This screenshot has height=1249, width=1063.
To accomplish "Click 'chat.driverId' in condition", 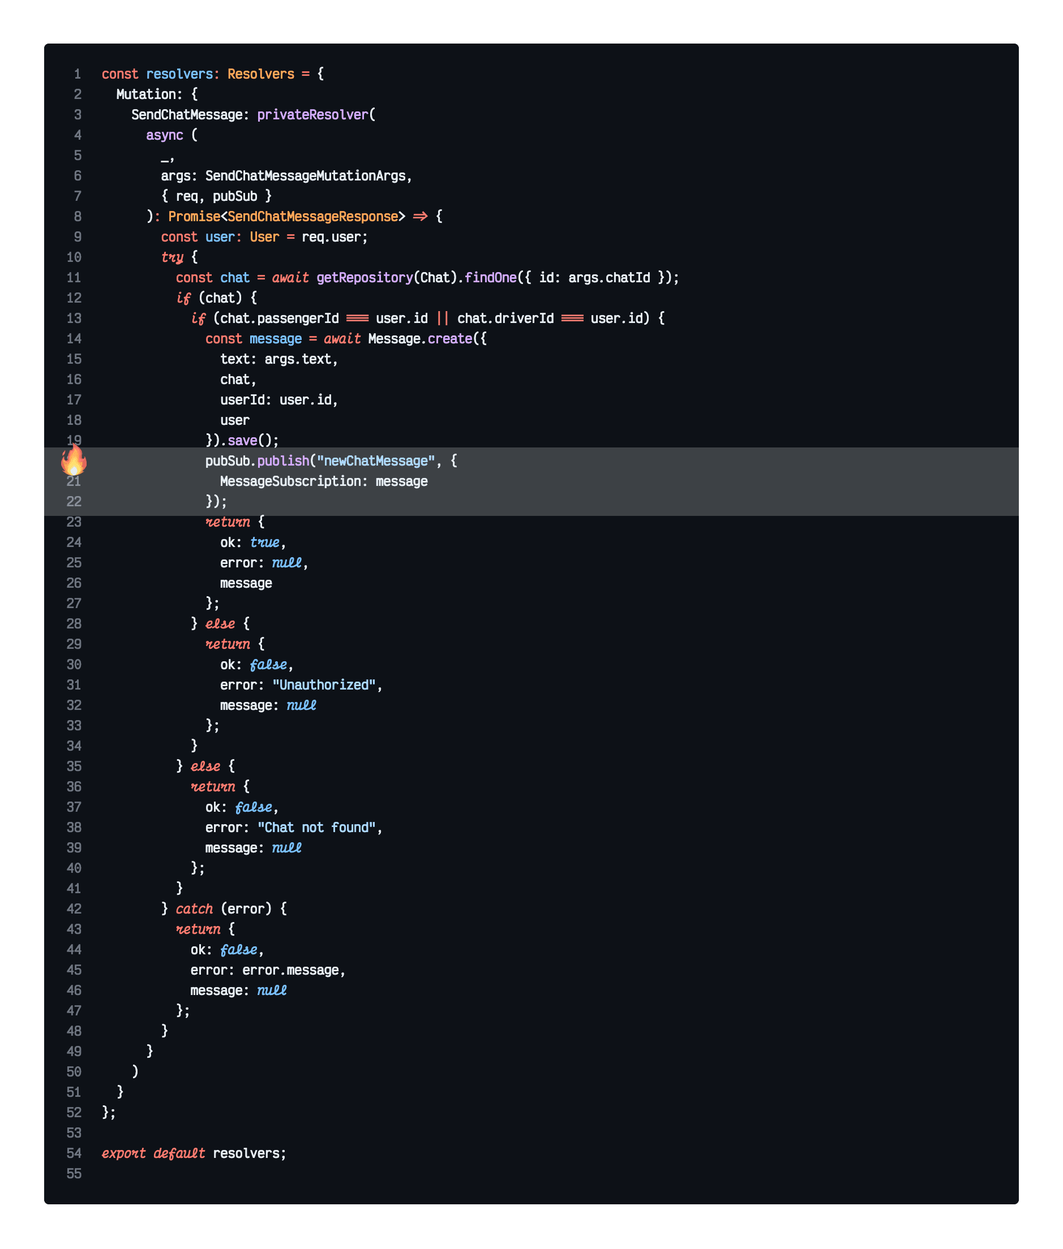I will (x=505, y=318).
